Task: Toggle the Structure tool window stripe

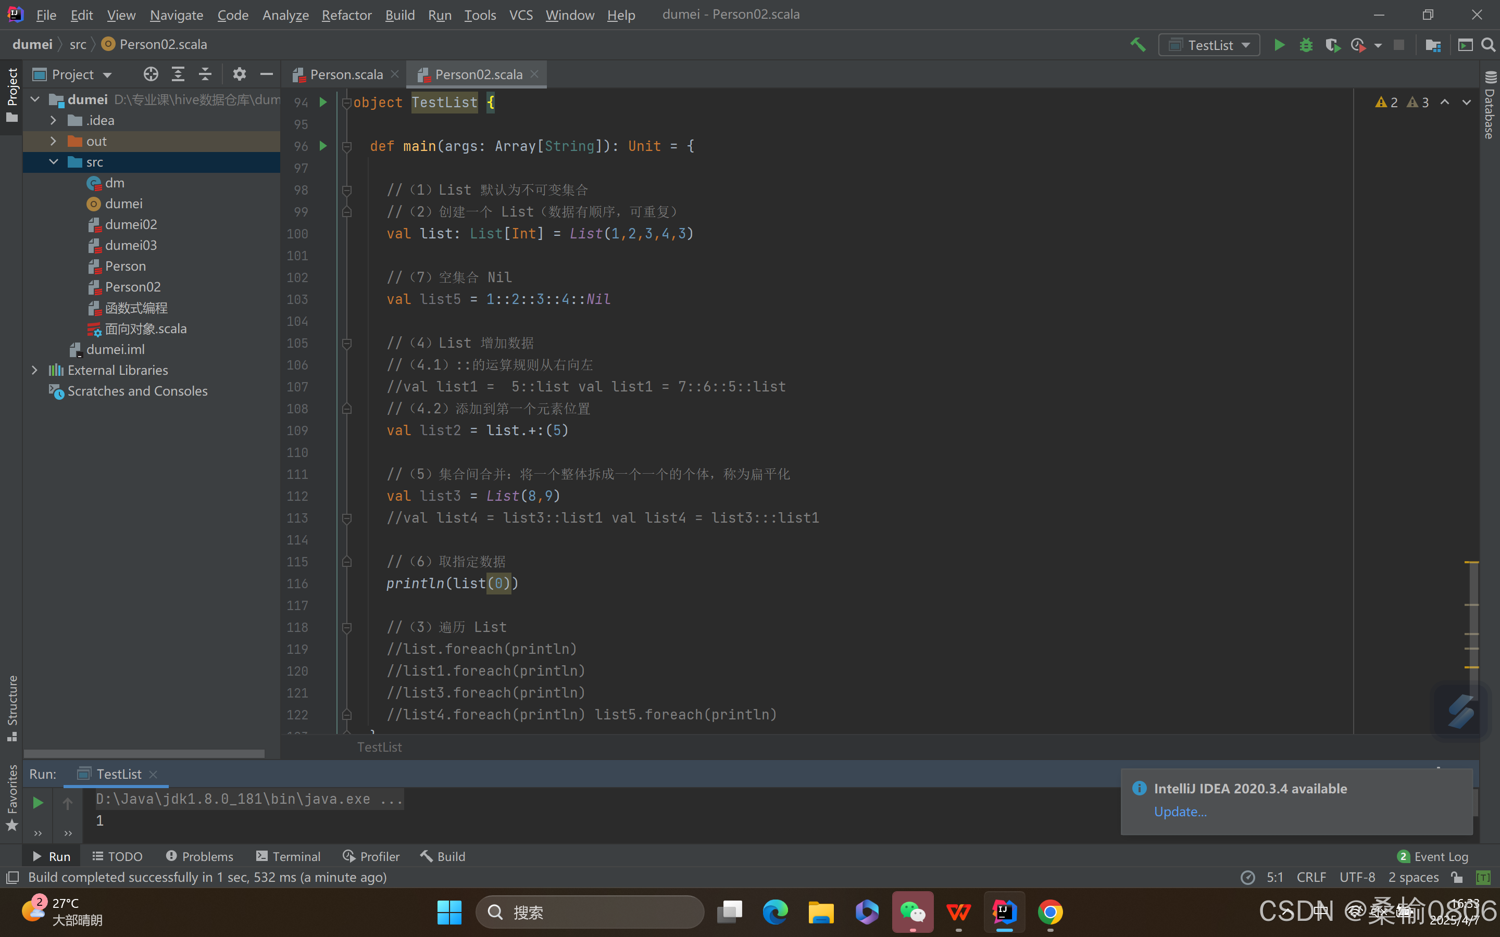Action: click(12, 707)
